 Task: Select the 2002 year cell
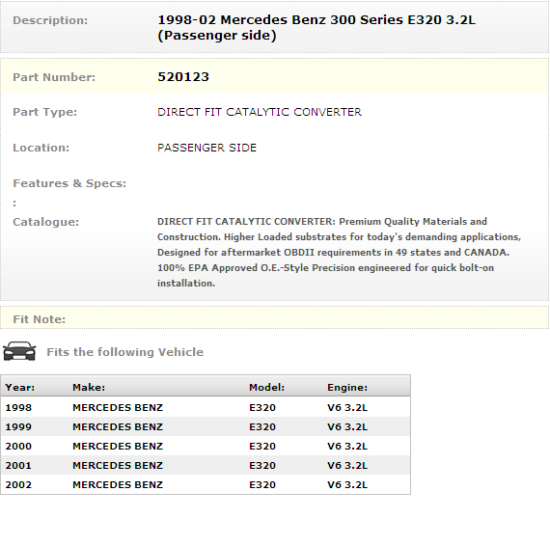click(18, 484)
